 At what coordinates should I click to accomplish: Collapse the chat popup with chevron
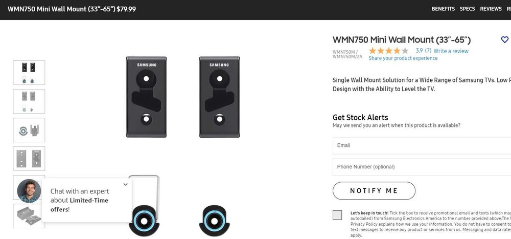click(x=126, y=184)
